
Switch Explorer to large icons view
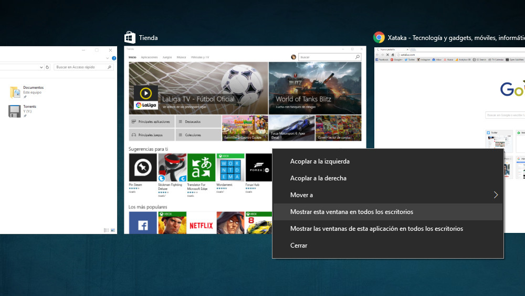(x=113, y=230)
